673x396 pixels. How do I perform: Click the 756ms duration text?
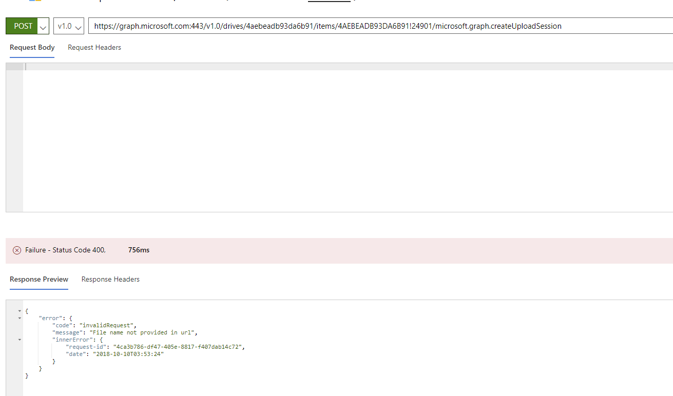click(x=139, y=250)
